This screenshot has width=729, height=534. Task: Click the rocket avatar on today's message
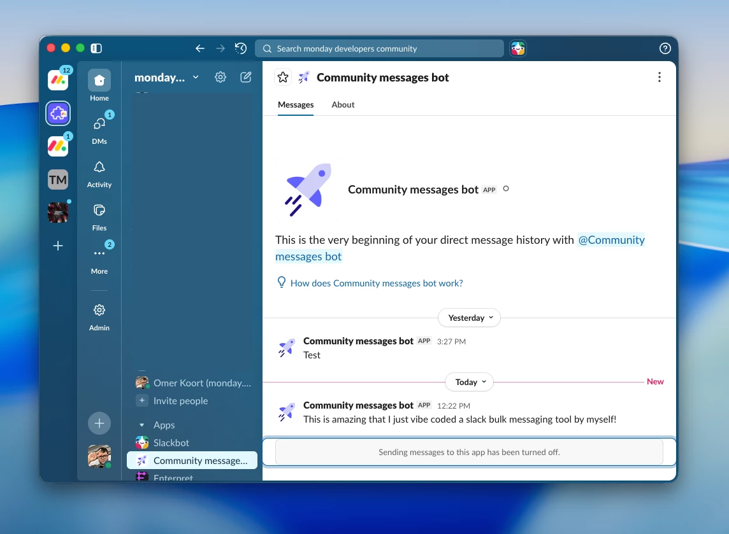(287, 412)
